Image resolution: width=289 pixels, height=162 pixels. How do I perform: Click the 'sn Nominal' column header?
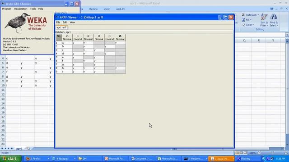(67, 37)
